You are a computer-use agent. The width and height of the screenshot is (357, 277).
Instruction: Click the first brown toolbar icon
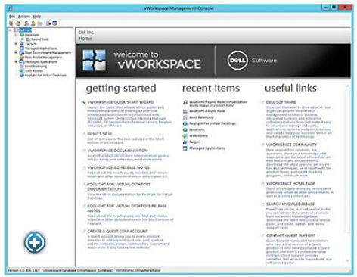[11, 23]
